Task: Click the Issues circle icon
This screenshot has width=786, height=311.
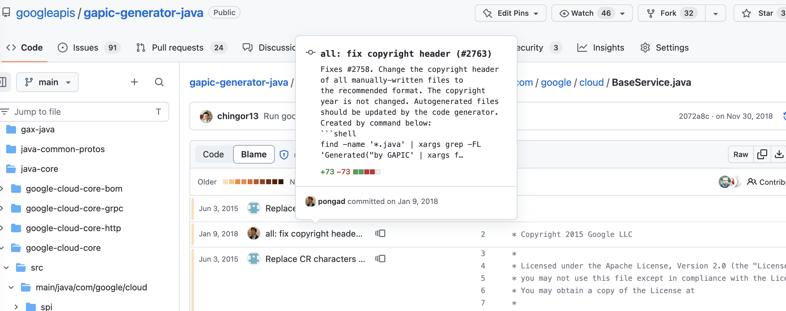Action: pyautogui.click(x=63, y=48)
